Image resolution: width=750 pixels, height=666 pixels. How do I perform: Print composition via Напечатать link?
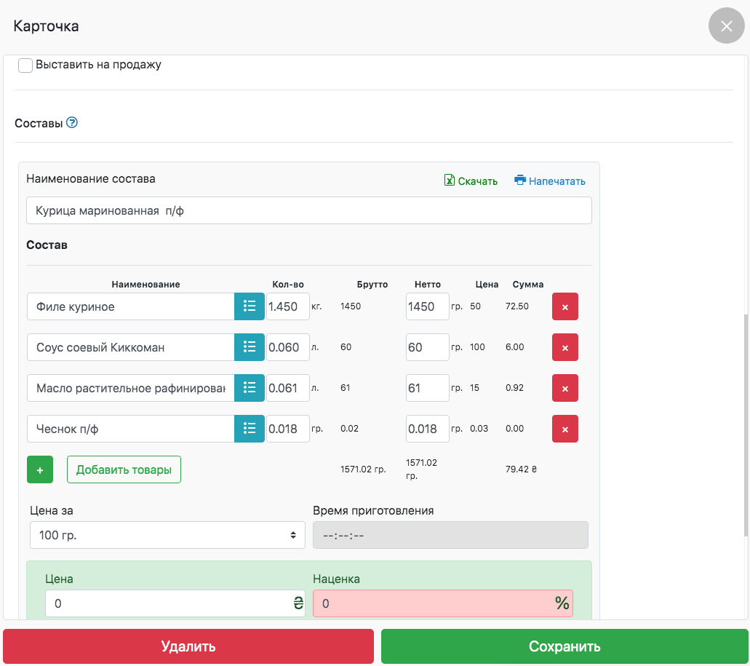pos(550,181)
